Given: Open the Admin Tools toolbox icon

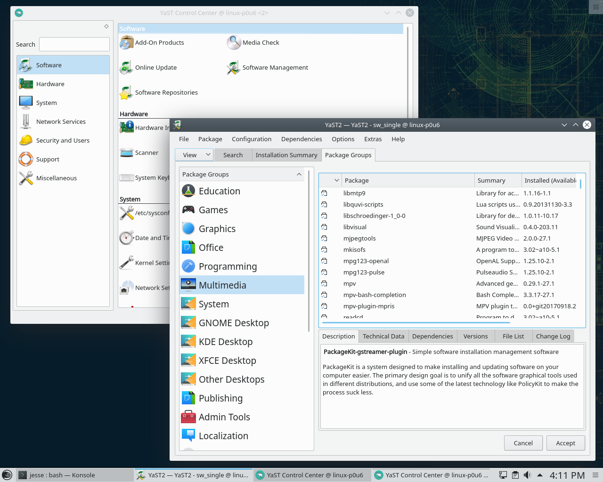Looking at the screenshot, I should [188, 417].
